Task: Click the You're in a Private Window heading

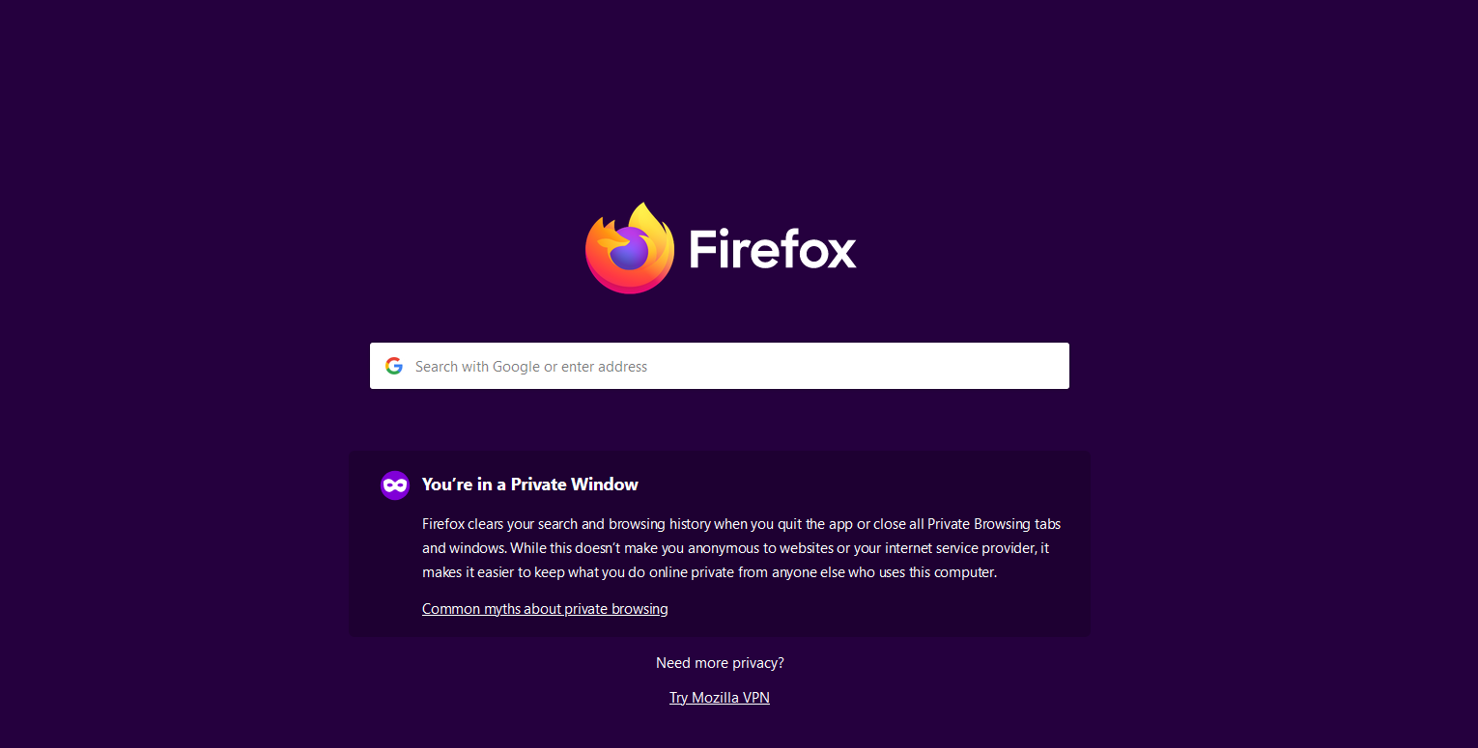Action: click(x=530, y=485)
